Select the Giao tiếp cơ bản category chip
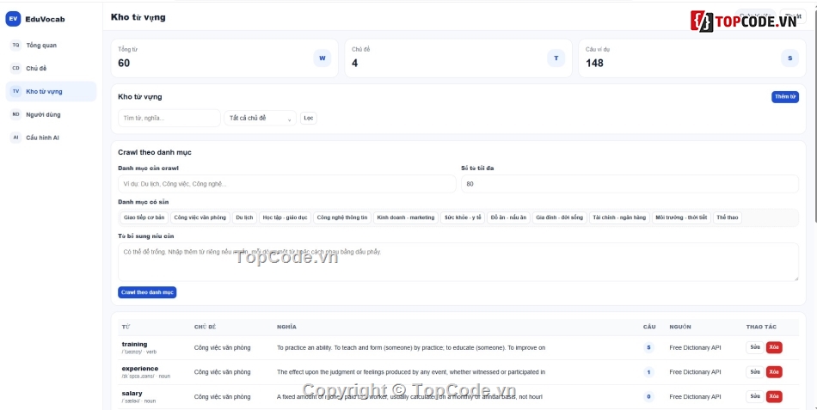 (x=144, y=217)
